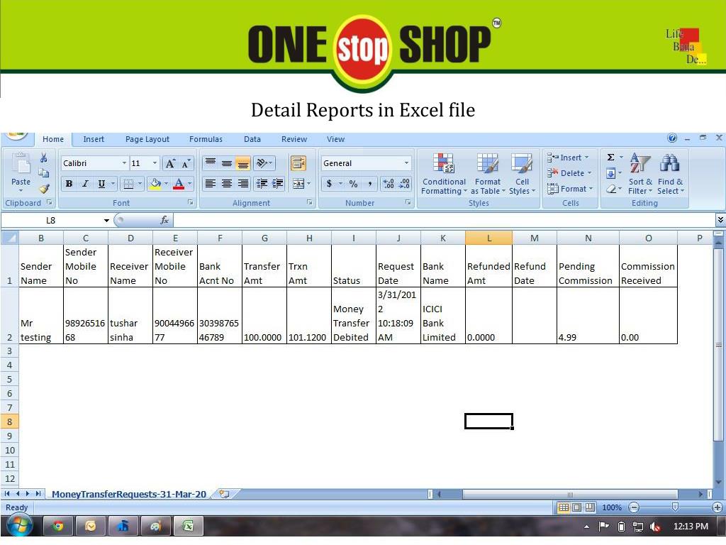Click the zoom slider handle

click(675, 507)
